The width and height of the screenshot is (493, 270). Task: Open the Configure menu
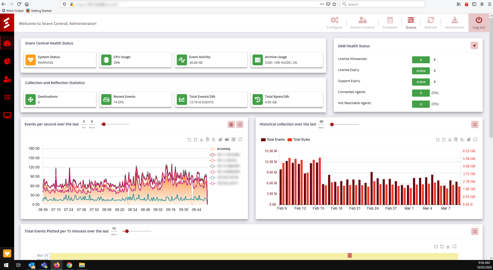coord(334,23)
